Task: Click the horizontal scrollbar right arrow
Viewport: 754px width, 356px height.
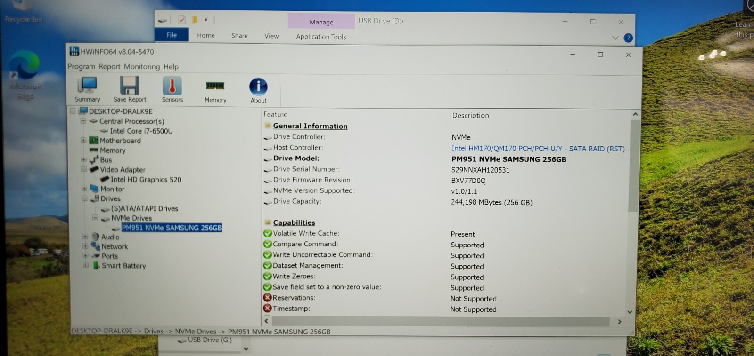Action: [x=619, y=322]
